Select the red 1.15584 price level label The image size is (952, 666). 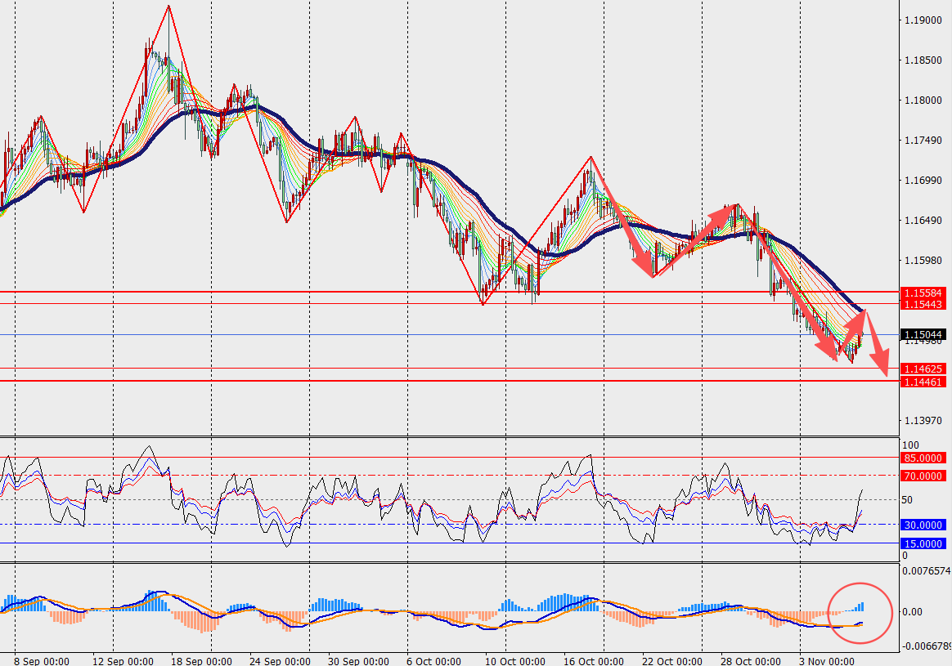pos(923,293)
